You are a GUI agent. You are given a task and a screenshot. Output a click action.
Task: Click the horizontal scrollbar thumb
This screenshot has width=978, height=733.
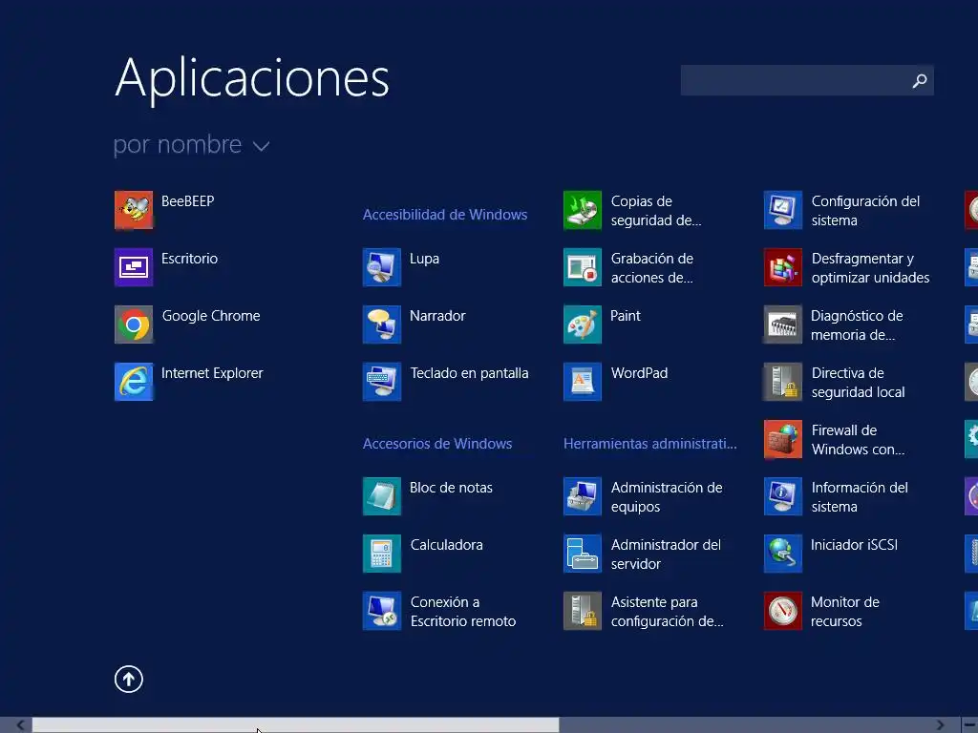click(x=296, y=725)
